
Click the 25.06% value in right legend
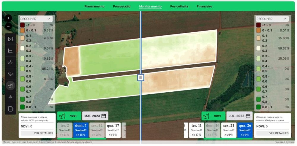(x=284, y=58)
